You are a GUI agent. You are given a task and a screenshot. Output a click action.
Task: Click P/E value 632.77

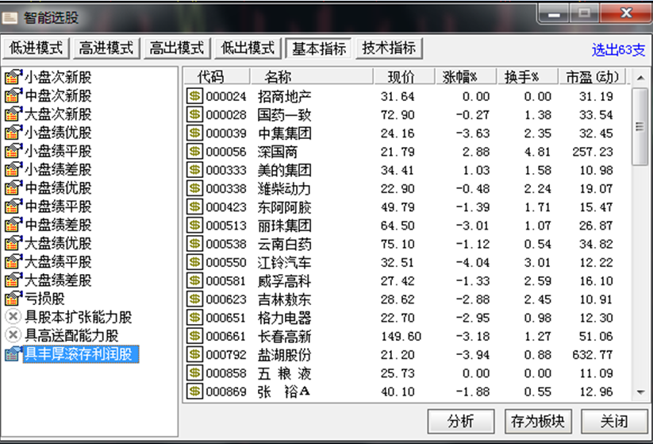[593, 355]
